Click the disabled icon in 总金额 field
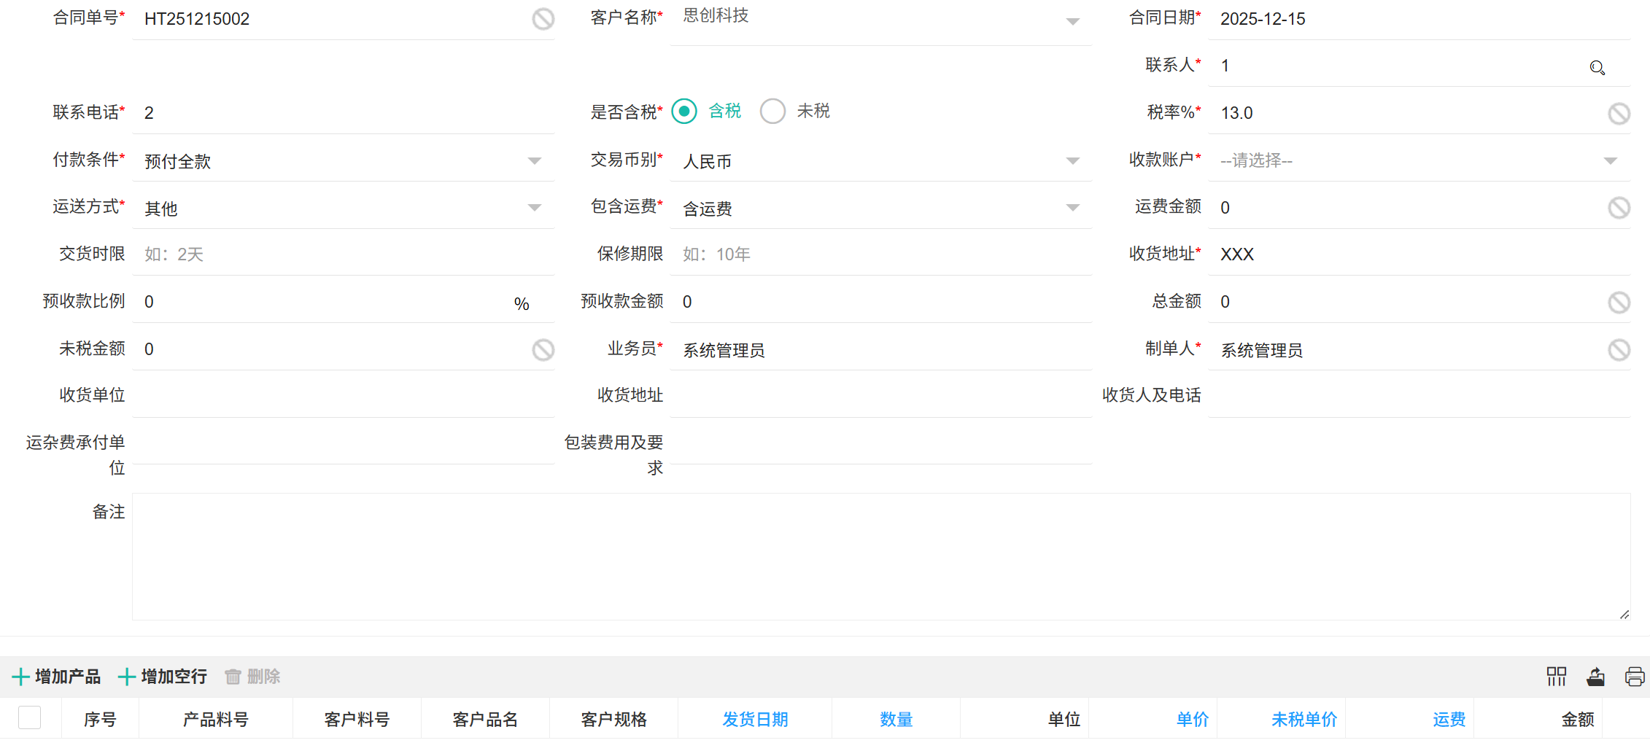This screenshot has width=1650, height=751. [1619, 302]
